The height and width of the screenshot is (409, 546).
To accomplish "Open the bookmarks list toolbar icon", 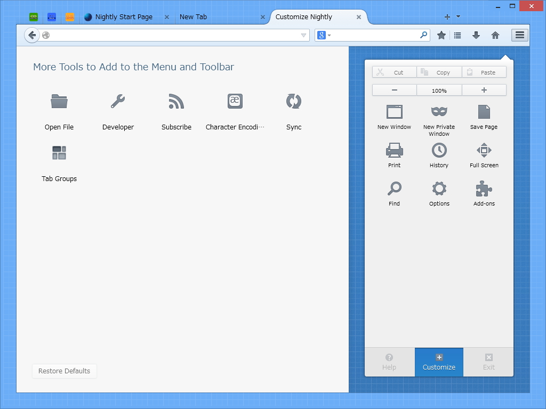I will (x=457, y=35).
